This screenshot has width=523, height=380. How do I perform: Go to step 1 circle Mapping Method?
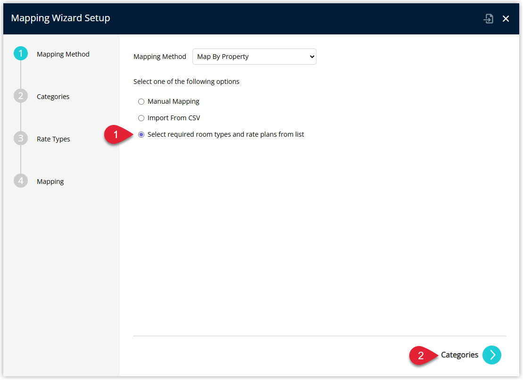click(x=21, y=54)
